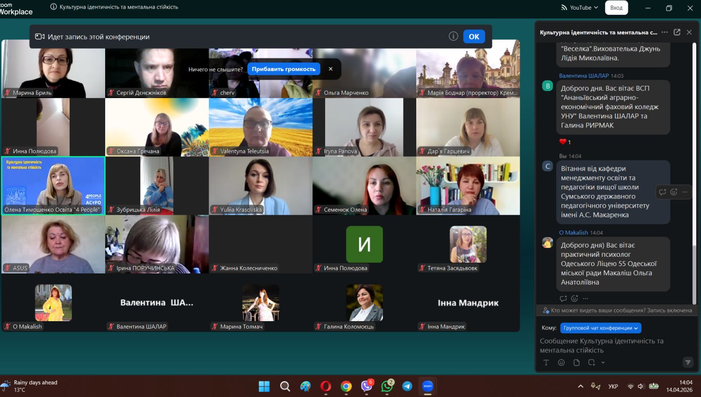
Task: Expand the YouTube live stream dropdown
Action: (580, 7)
